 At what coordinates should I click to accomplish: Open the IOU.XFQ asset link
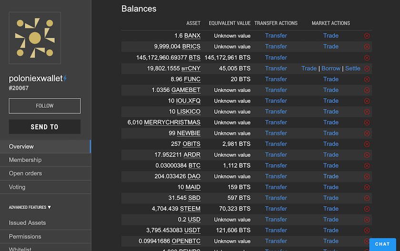(x=188, y=101)
